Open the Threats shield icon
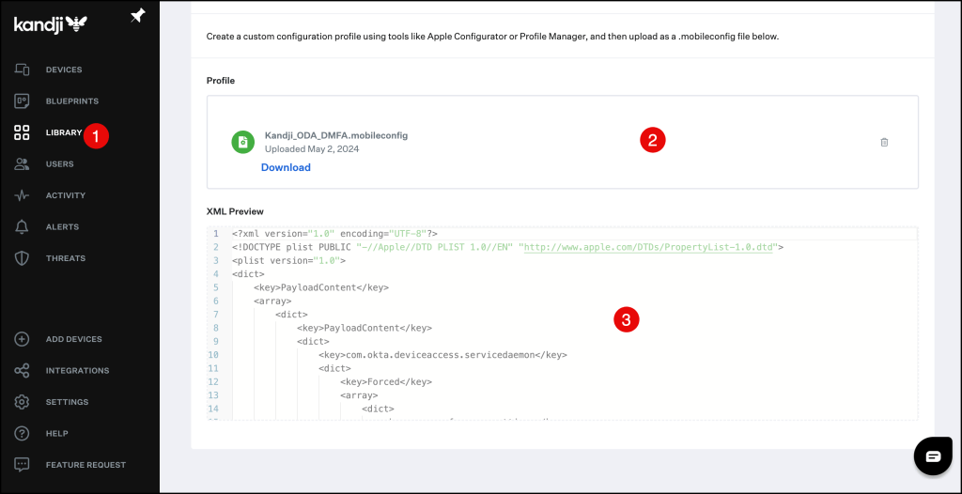 [x=22, y=258]
